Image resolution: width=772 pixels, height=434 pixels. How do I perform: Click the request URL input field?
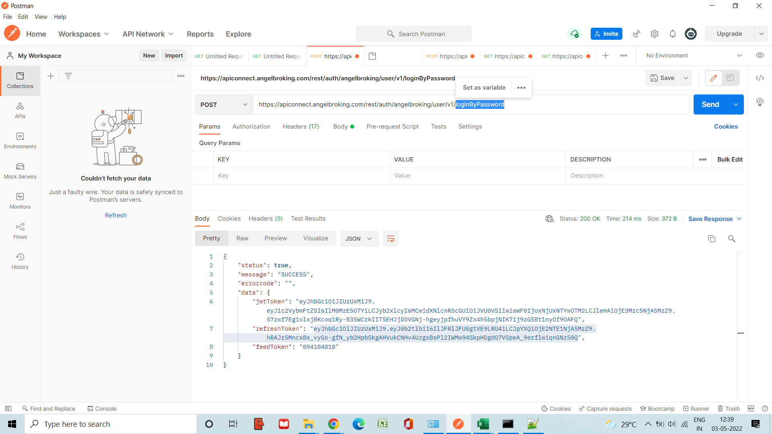click(x=471, y=104)
